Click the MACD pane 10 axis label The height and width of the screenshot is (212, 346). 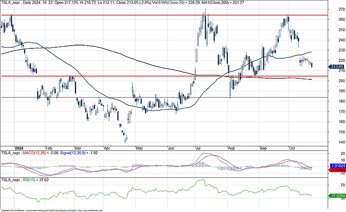pos(343,160)
